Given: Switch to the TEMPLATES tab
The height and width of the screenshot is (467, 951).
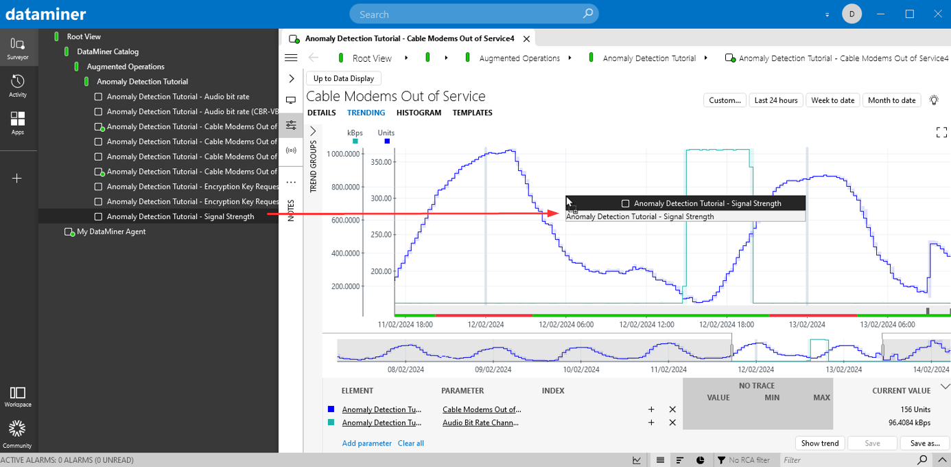Looking at the screenshot, I should point(472,113).
